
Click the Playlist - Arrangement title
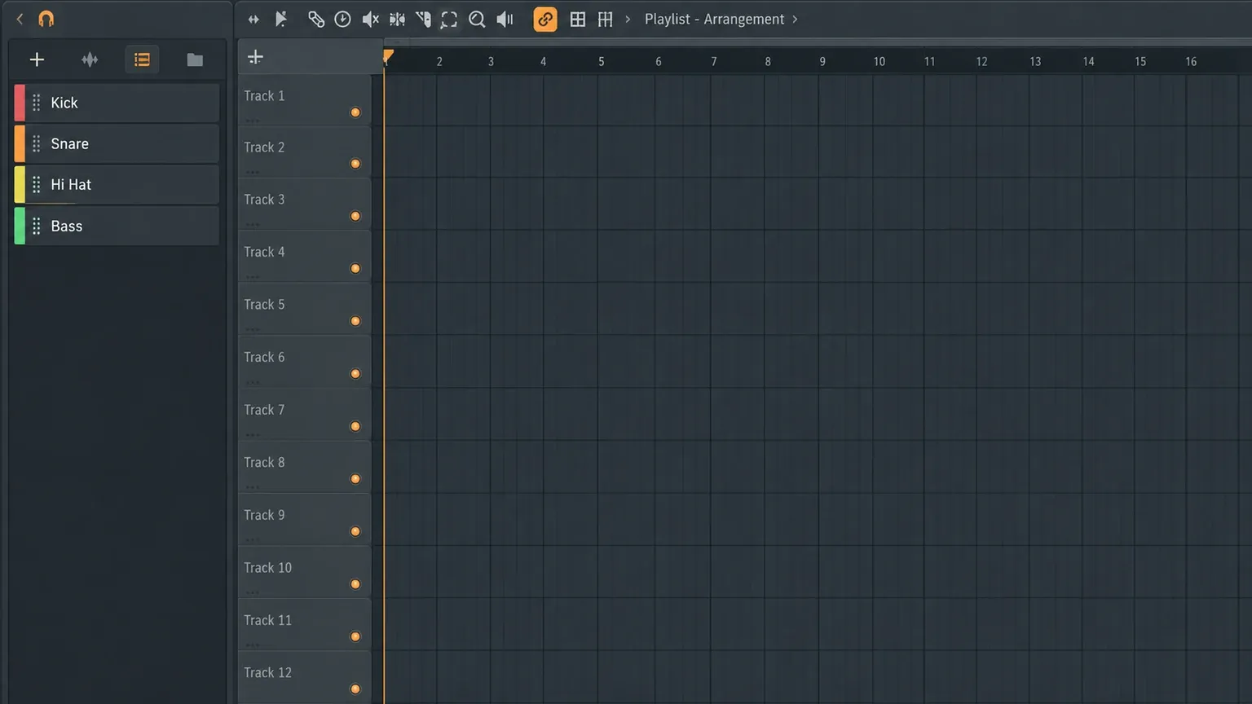714,19
